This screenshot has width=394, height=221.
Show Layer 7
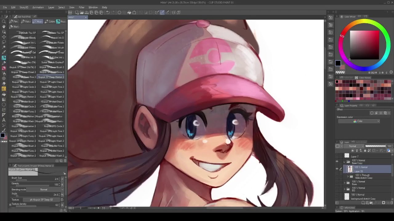pos(337,156)
